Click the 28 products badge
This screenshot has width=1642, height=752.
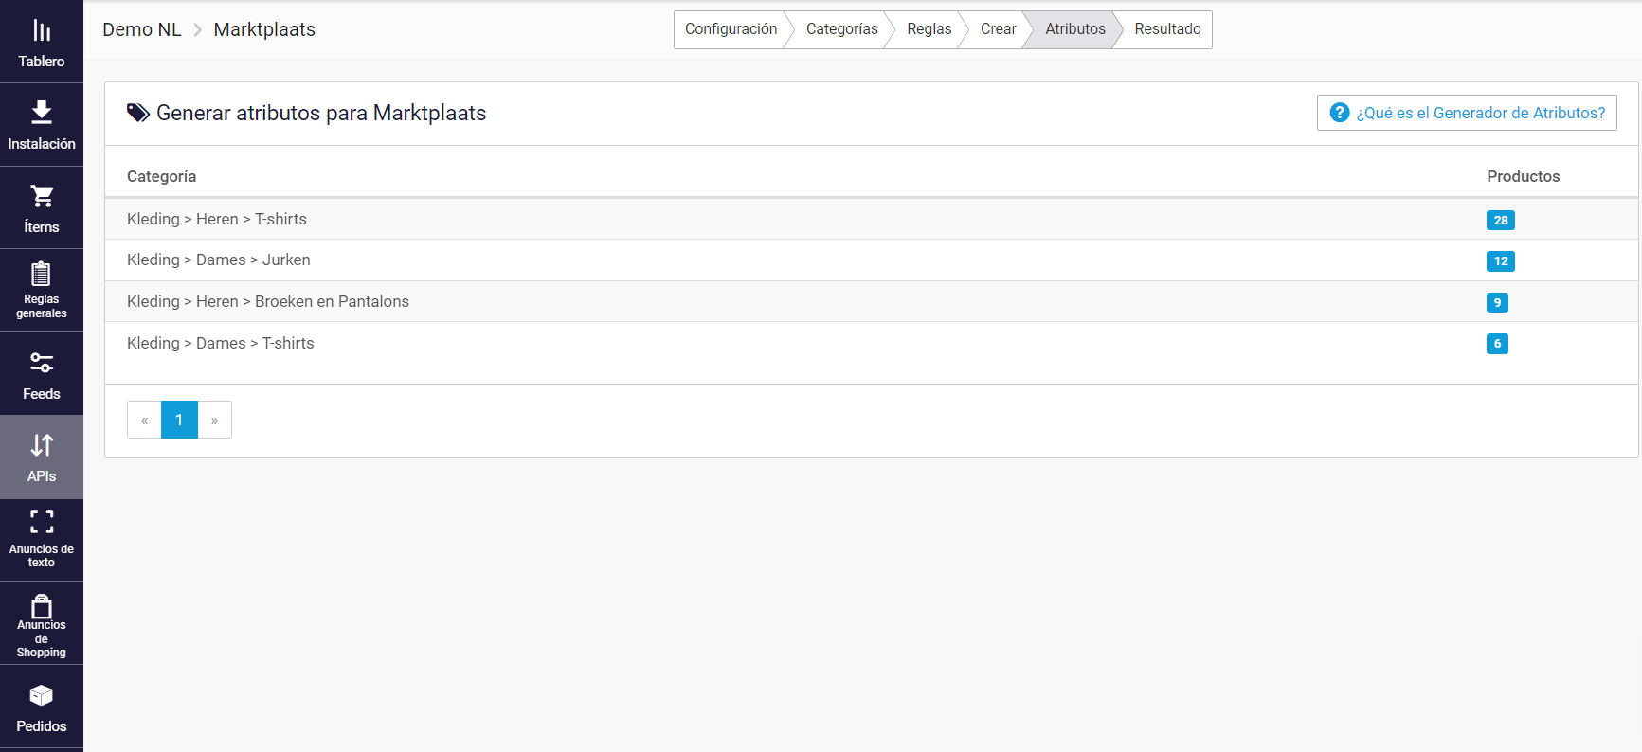[x=1501, y=220]
